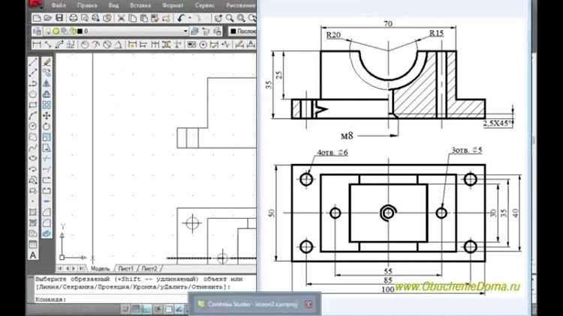
Task: Select the Aligned dimension tool
Action: 48,45
